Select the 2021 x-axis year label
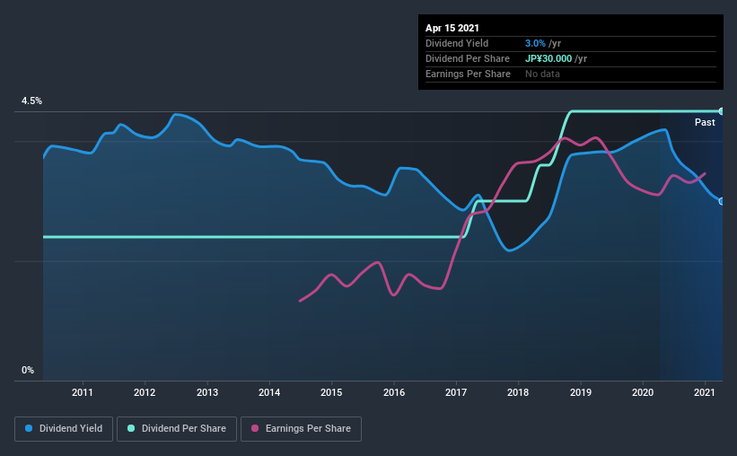737x456 pixels. pos(705,392)
